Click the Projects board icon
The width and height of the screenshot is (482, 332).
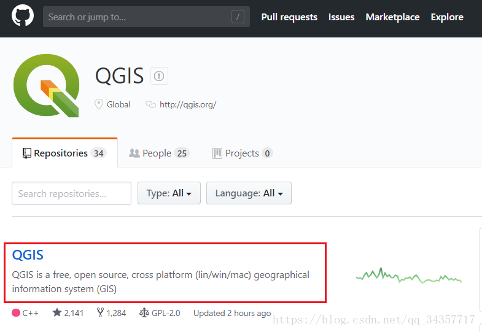tap(217, 153)
